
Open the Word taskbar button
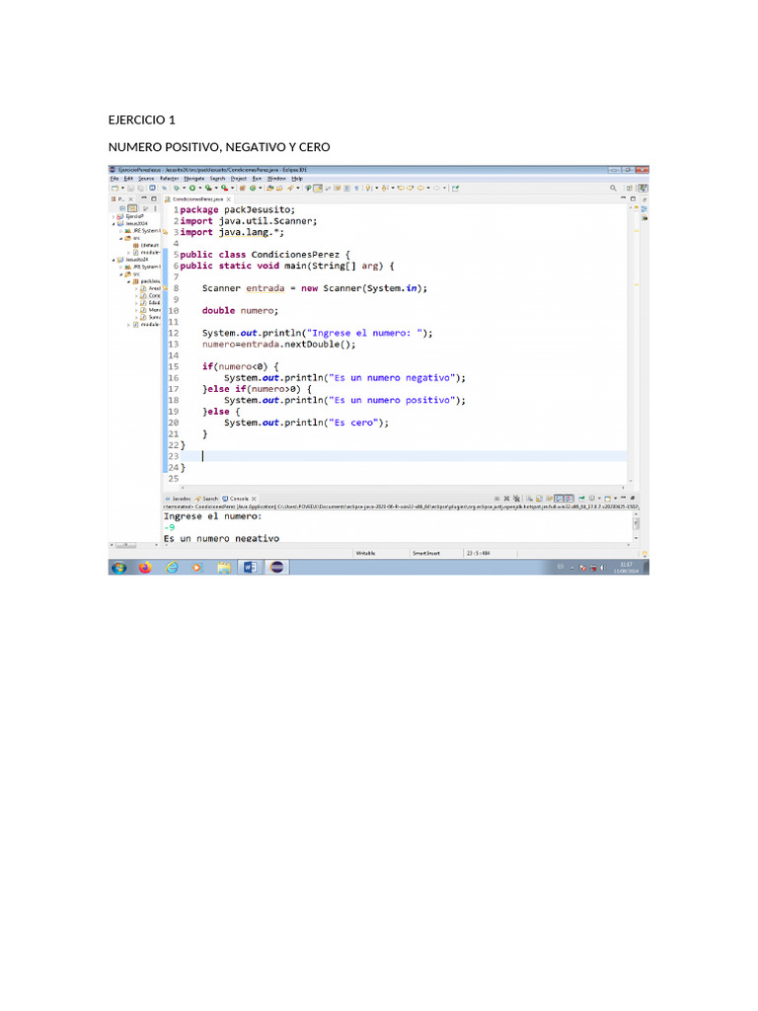coord(250,568)
